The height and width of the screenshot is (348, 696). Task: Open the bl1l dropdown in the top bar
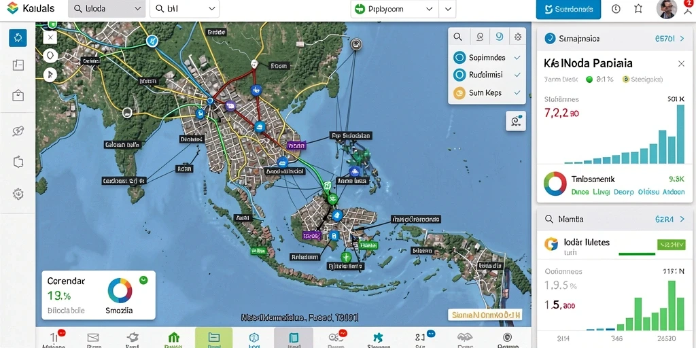pyautogui.click(x=185, y=8)
